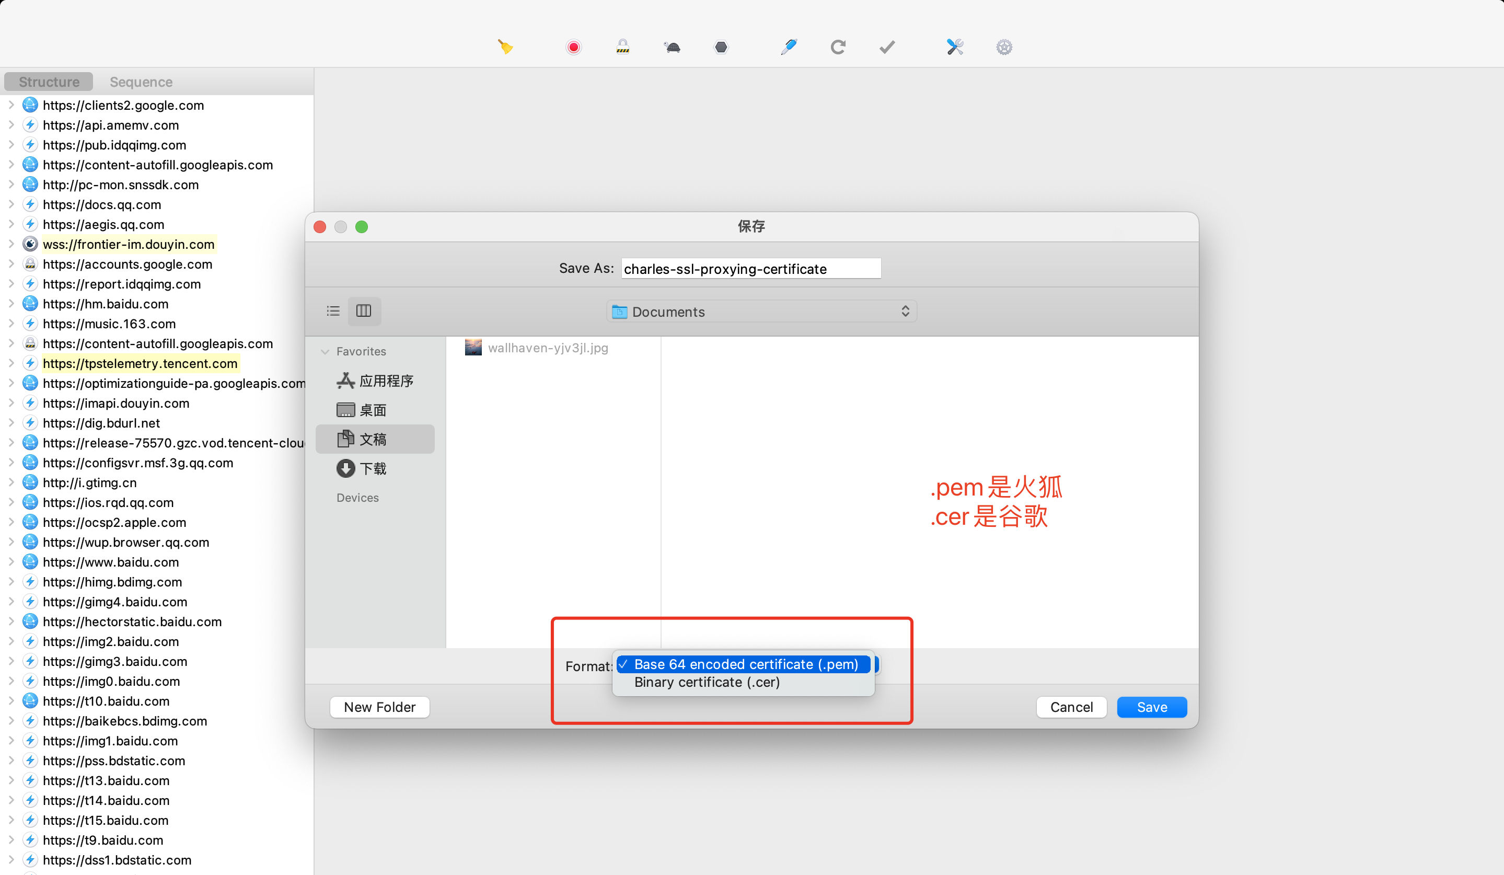
Task: Click the New Folder button
Action: [379, 707]
